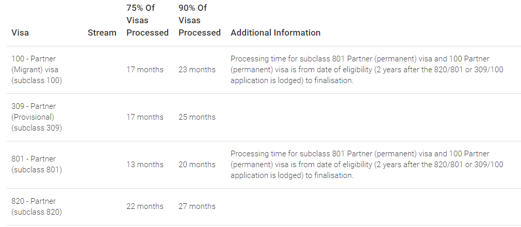Select the 27 months value
The image size is (521, 227).
pyautogui.click(x=197, y=206)
